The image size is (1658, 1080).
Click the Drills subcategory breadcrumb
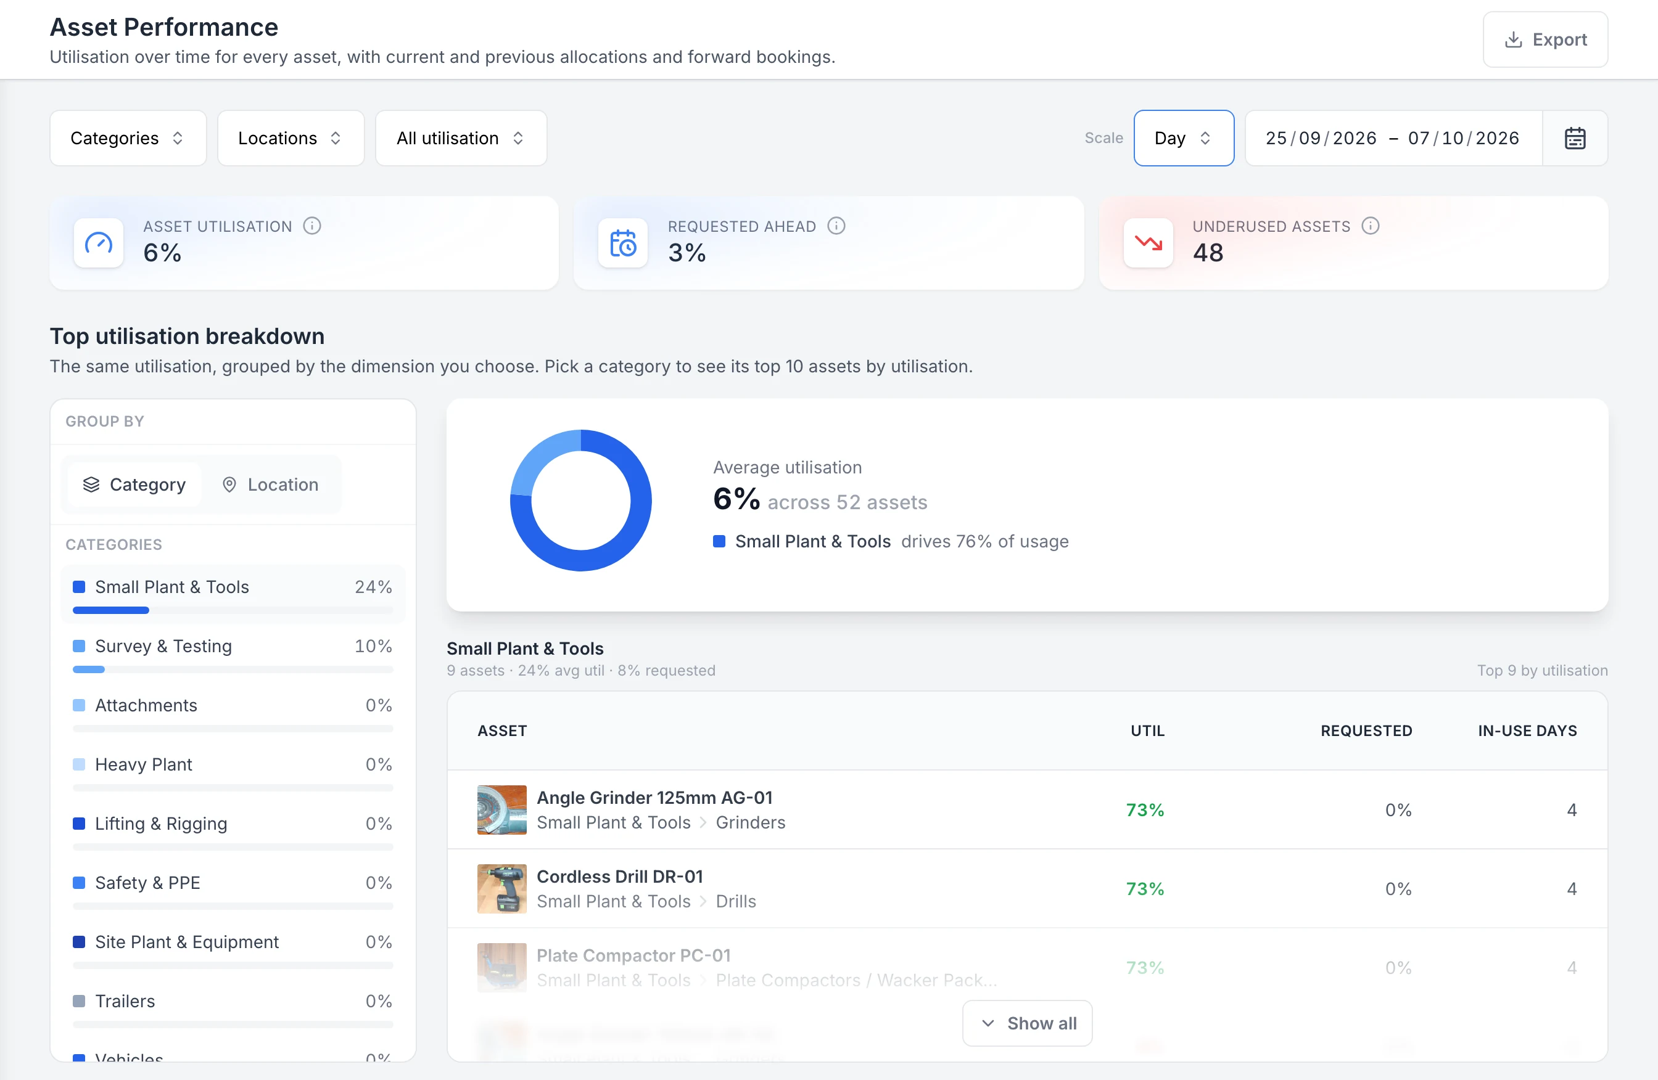(736, 901)
